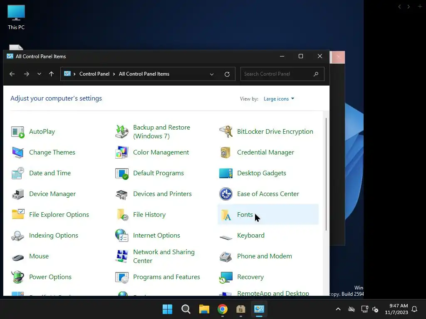
Task: Click All Control Panel Items breadcrumb
Action: (x=144, y=74)
